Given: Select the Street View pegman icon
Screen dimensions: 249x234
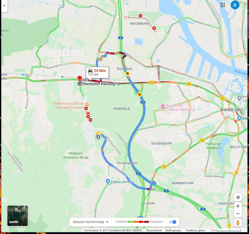Looking at the screenshot, I should (x=238, y=223).
